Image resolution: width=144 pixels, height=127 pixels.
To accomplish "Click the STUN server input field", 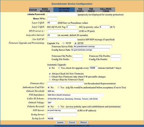I will [x=63, y=31].
